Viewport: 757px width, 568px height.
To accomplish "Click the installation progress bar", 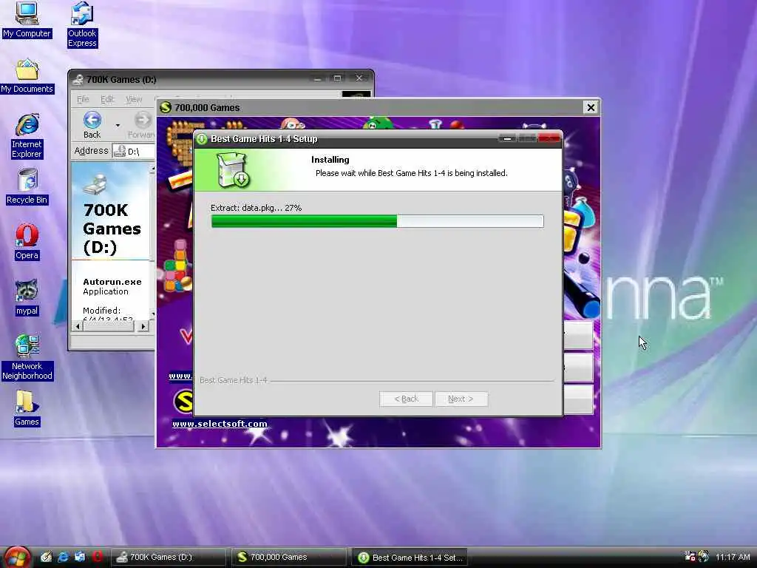I will click(x=378, y=221).
